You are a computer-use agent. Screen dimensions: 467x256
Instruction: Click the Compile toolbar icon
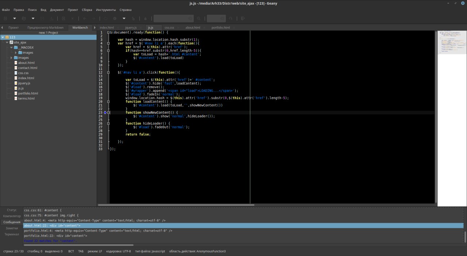(106, 18)
